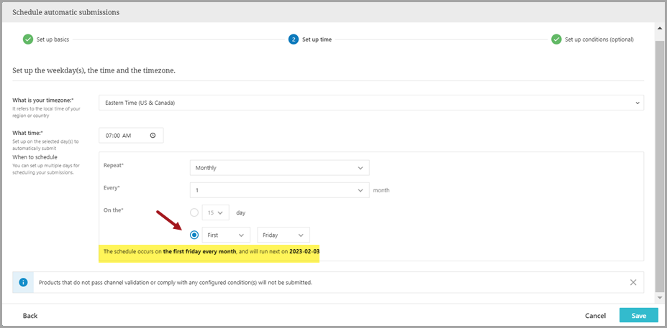The image size is (667, 328).
Task: Click the 07:00 AM time input field
Action: [122, 135]
